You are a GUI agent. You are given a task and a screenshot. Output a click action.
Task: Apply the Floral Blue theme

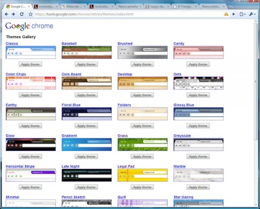86,126
